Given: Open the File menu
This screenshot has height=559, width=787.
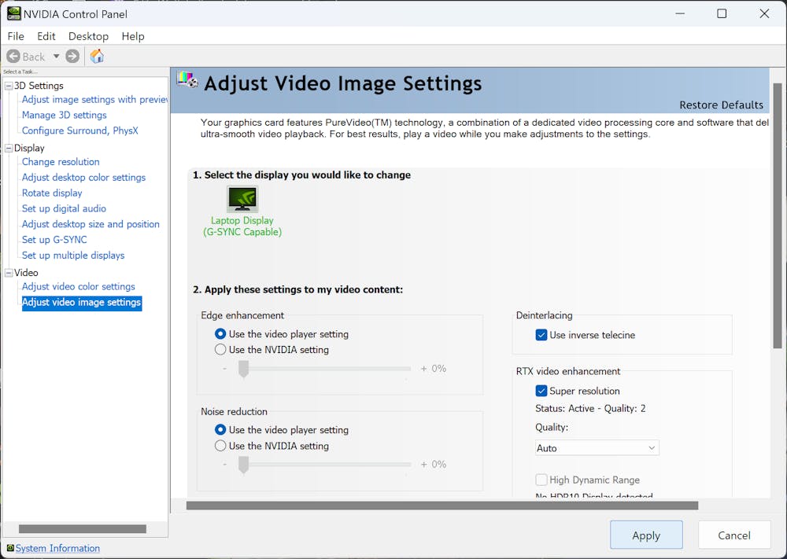Looking at the screenshot, I should [16, 36].
